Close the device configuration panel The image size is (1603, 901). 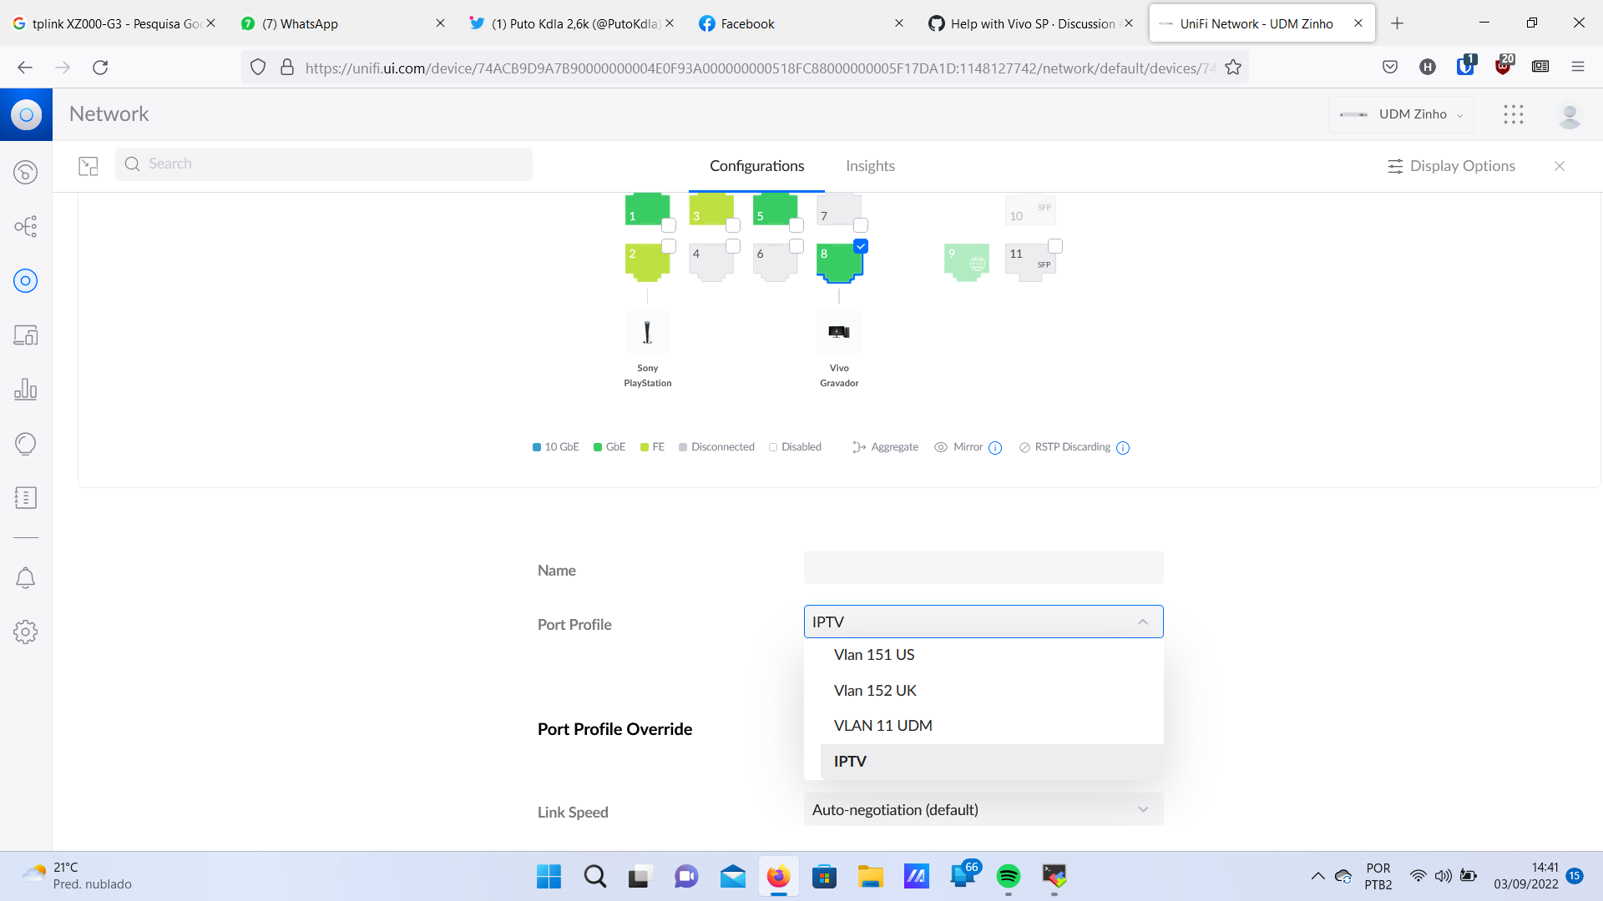[x=1560, y=166]
